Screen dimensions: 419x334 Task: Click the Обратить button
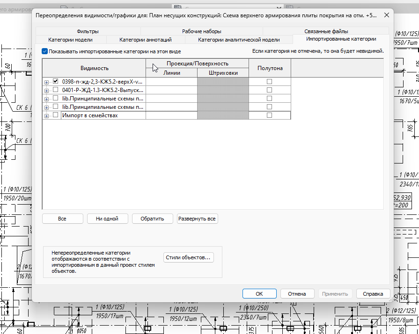(152, 219)
